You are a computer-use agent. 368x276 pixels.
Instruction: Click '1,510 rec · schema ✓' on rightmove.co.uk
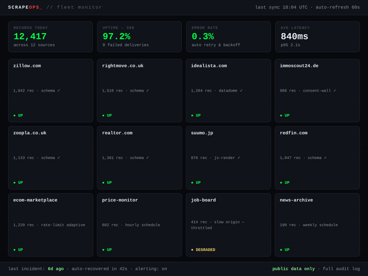pyautogui.click(x=125, y=91)
